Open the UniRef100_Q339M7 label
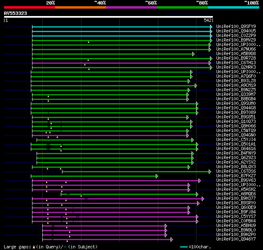The image size is (263, 250). 236,95
